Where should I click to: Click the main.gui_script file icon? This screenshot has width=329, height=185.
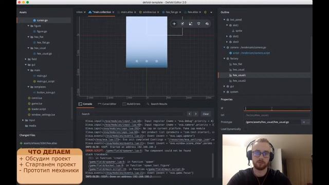click(x=34, y=81)
